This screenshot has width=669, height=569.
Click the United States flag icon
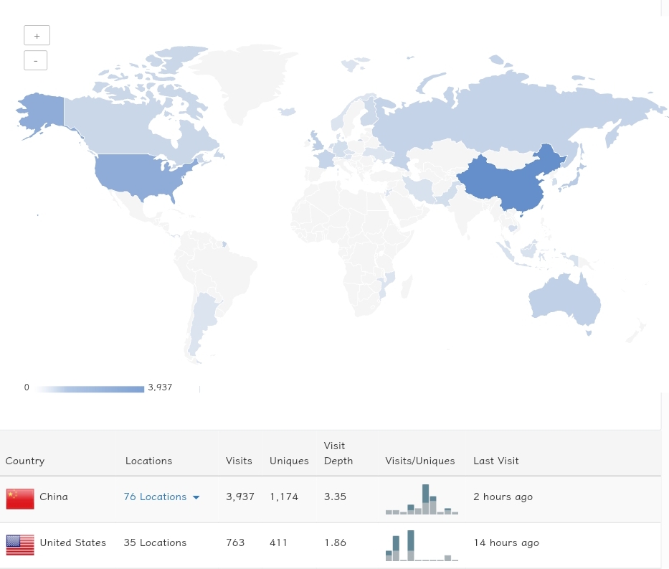(19, 545)
